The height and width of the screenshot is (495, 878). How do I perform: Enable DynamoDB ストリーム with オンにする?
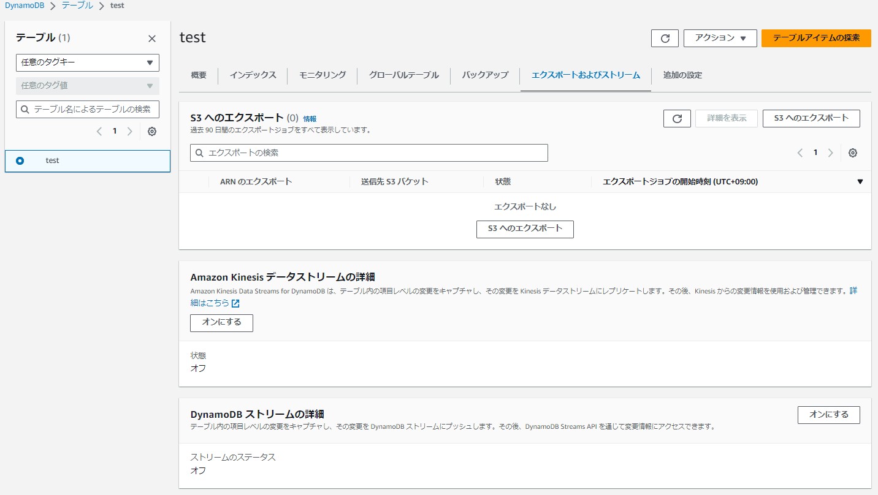[x=828, y=415]
